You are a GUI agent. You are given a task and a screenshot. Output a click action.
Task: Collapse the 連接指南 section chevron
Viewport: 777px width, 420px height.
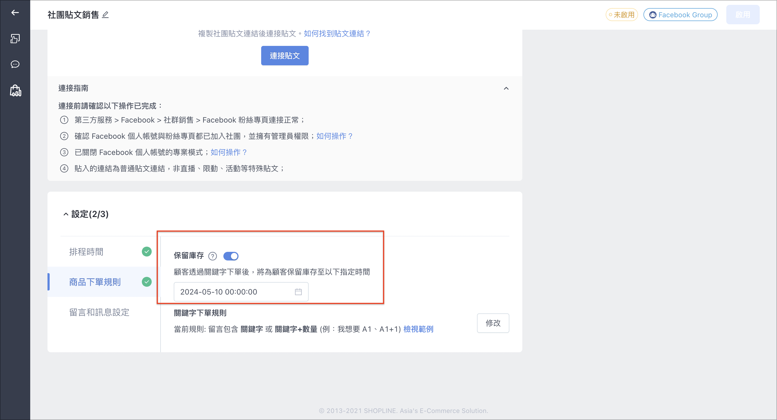coord(506,89)
